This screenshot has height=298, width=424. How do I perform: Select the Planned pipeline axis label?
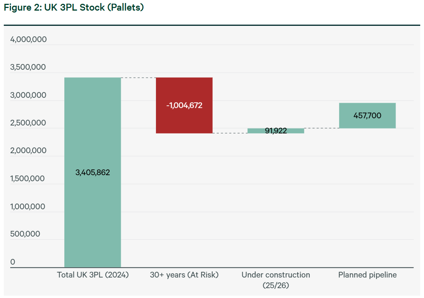click(367, 275)
